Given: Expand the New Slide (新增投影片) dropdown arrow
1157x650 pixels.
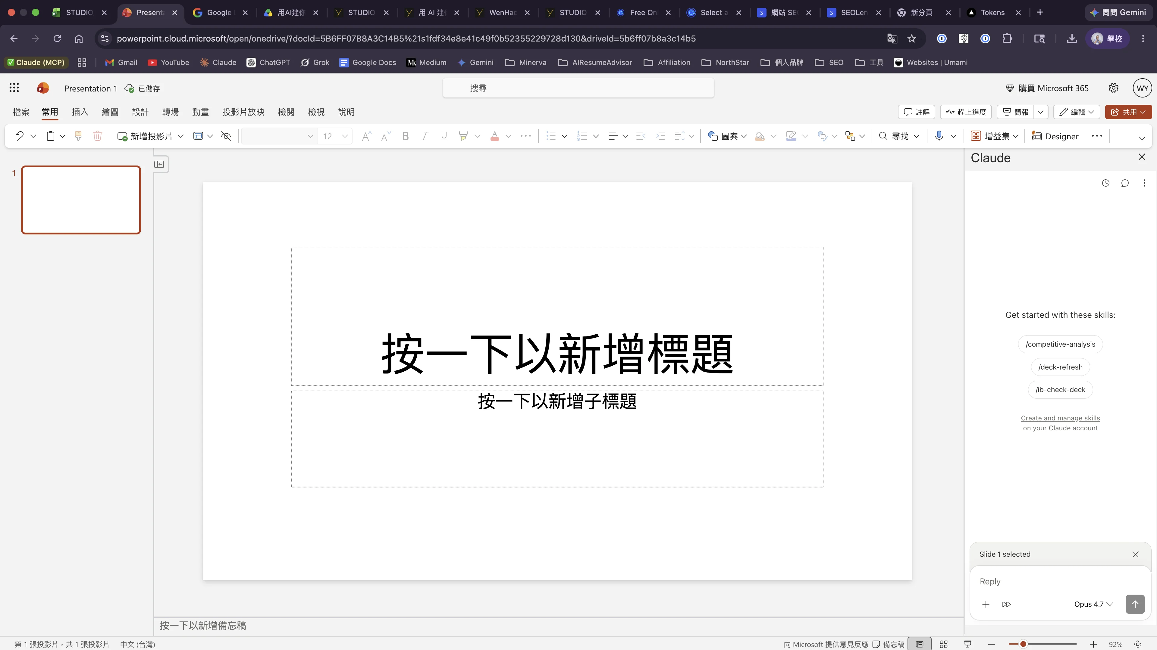Looking at the screenshot, I should tap(181, 136).
